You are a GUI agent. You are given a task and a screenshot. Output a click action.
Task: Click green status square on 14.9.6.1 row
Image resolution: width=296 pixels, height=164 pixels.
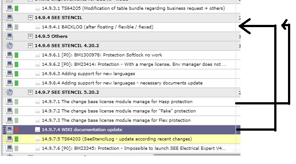[16, 55]
